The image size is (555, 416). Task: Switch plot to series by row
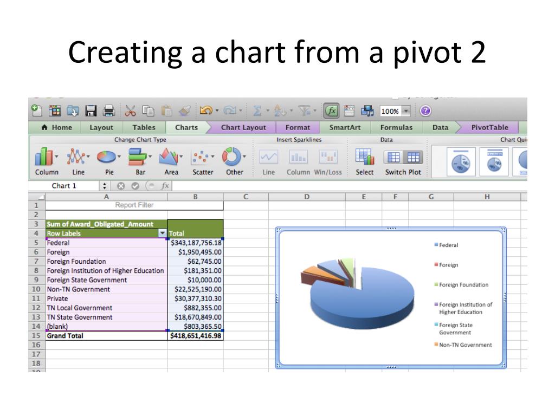[x=393, y=157]
